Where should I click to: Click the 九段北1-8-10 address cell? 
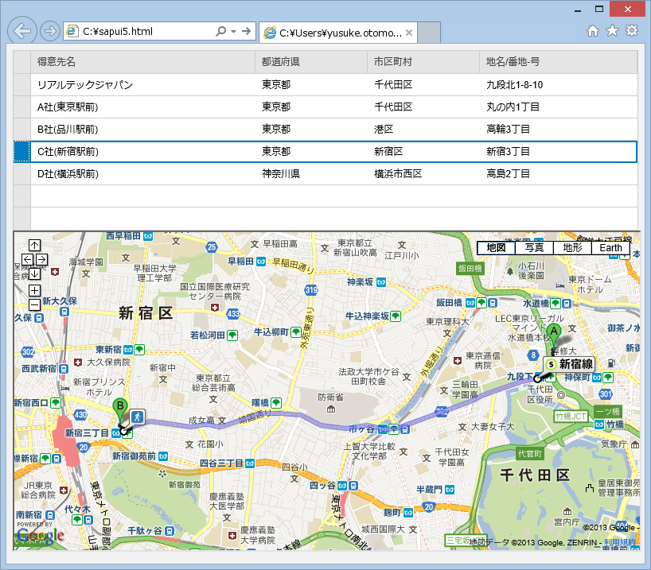(559, 84)
